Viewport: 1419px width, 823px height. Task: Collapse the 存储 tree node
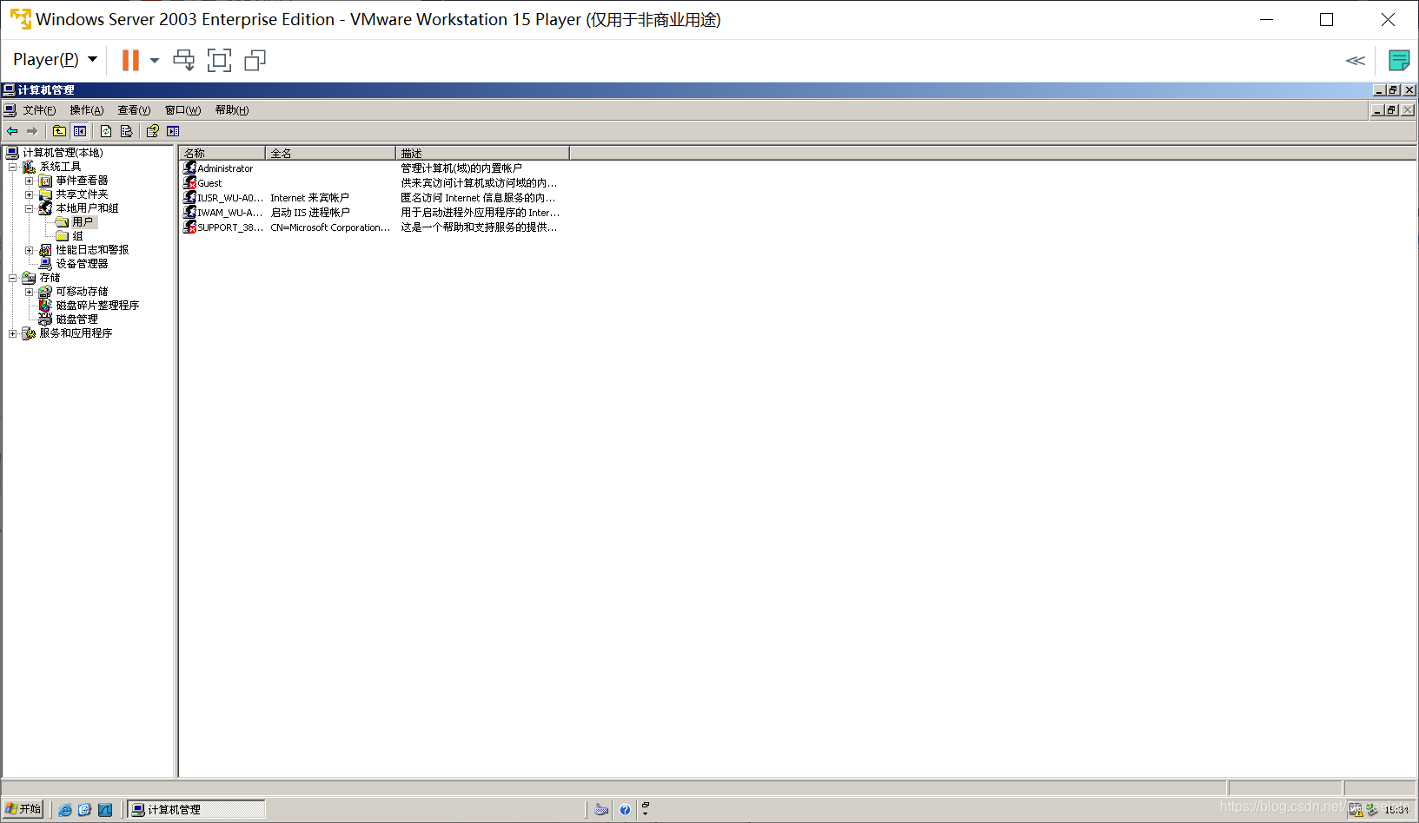[x=12, y=278]
